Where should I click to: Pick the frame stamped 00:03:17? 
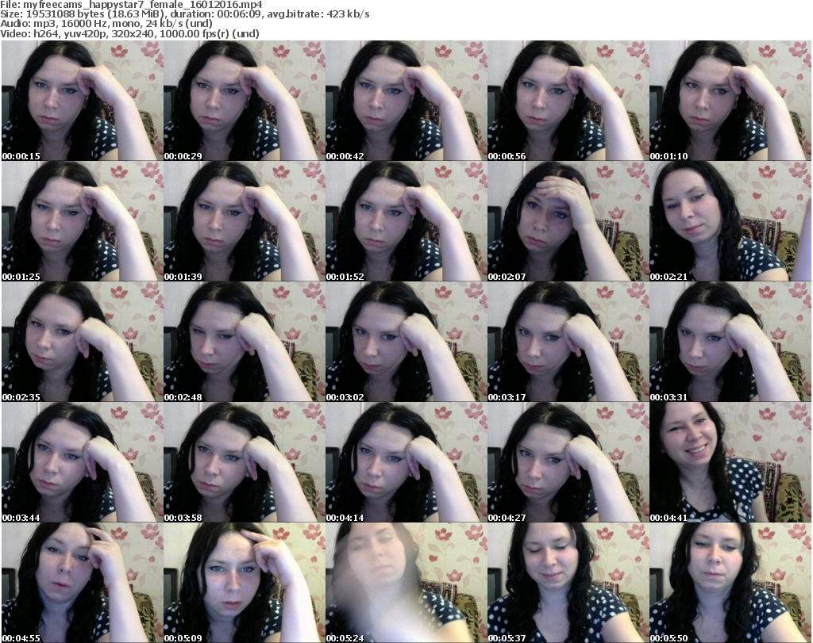click(568, 342)
